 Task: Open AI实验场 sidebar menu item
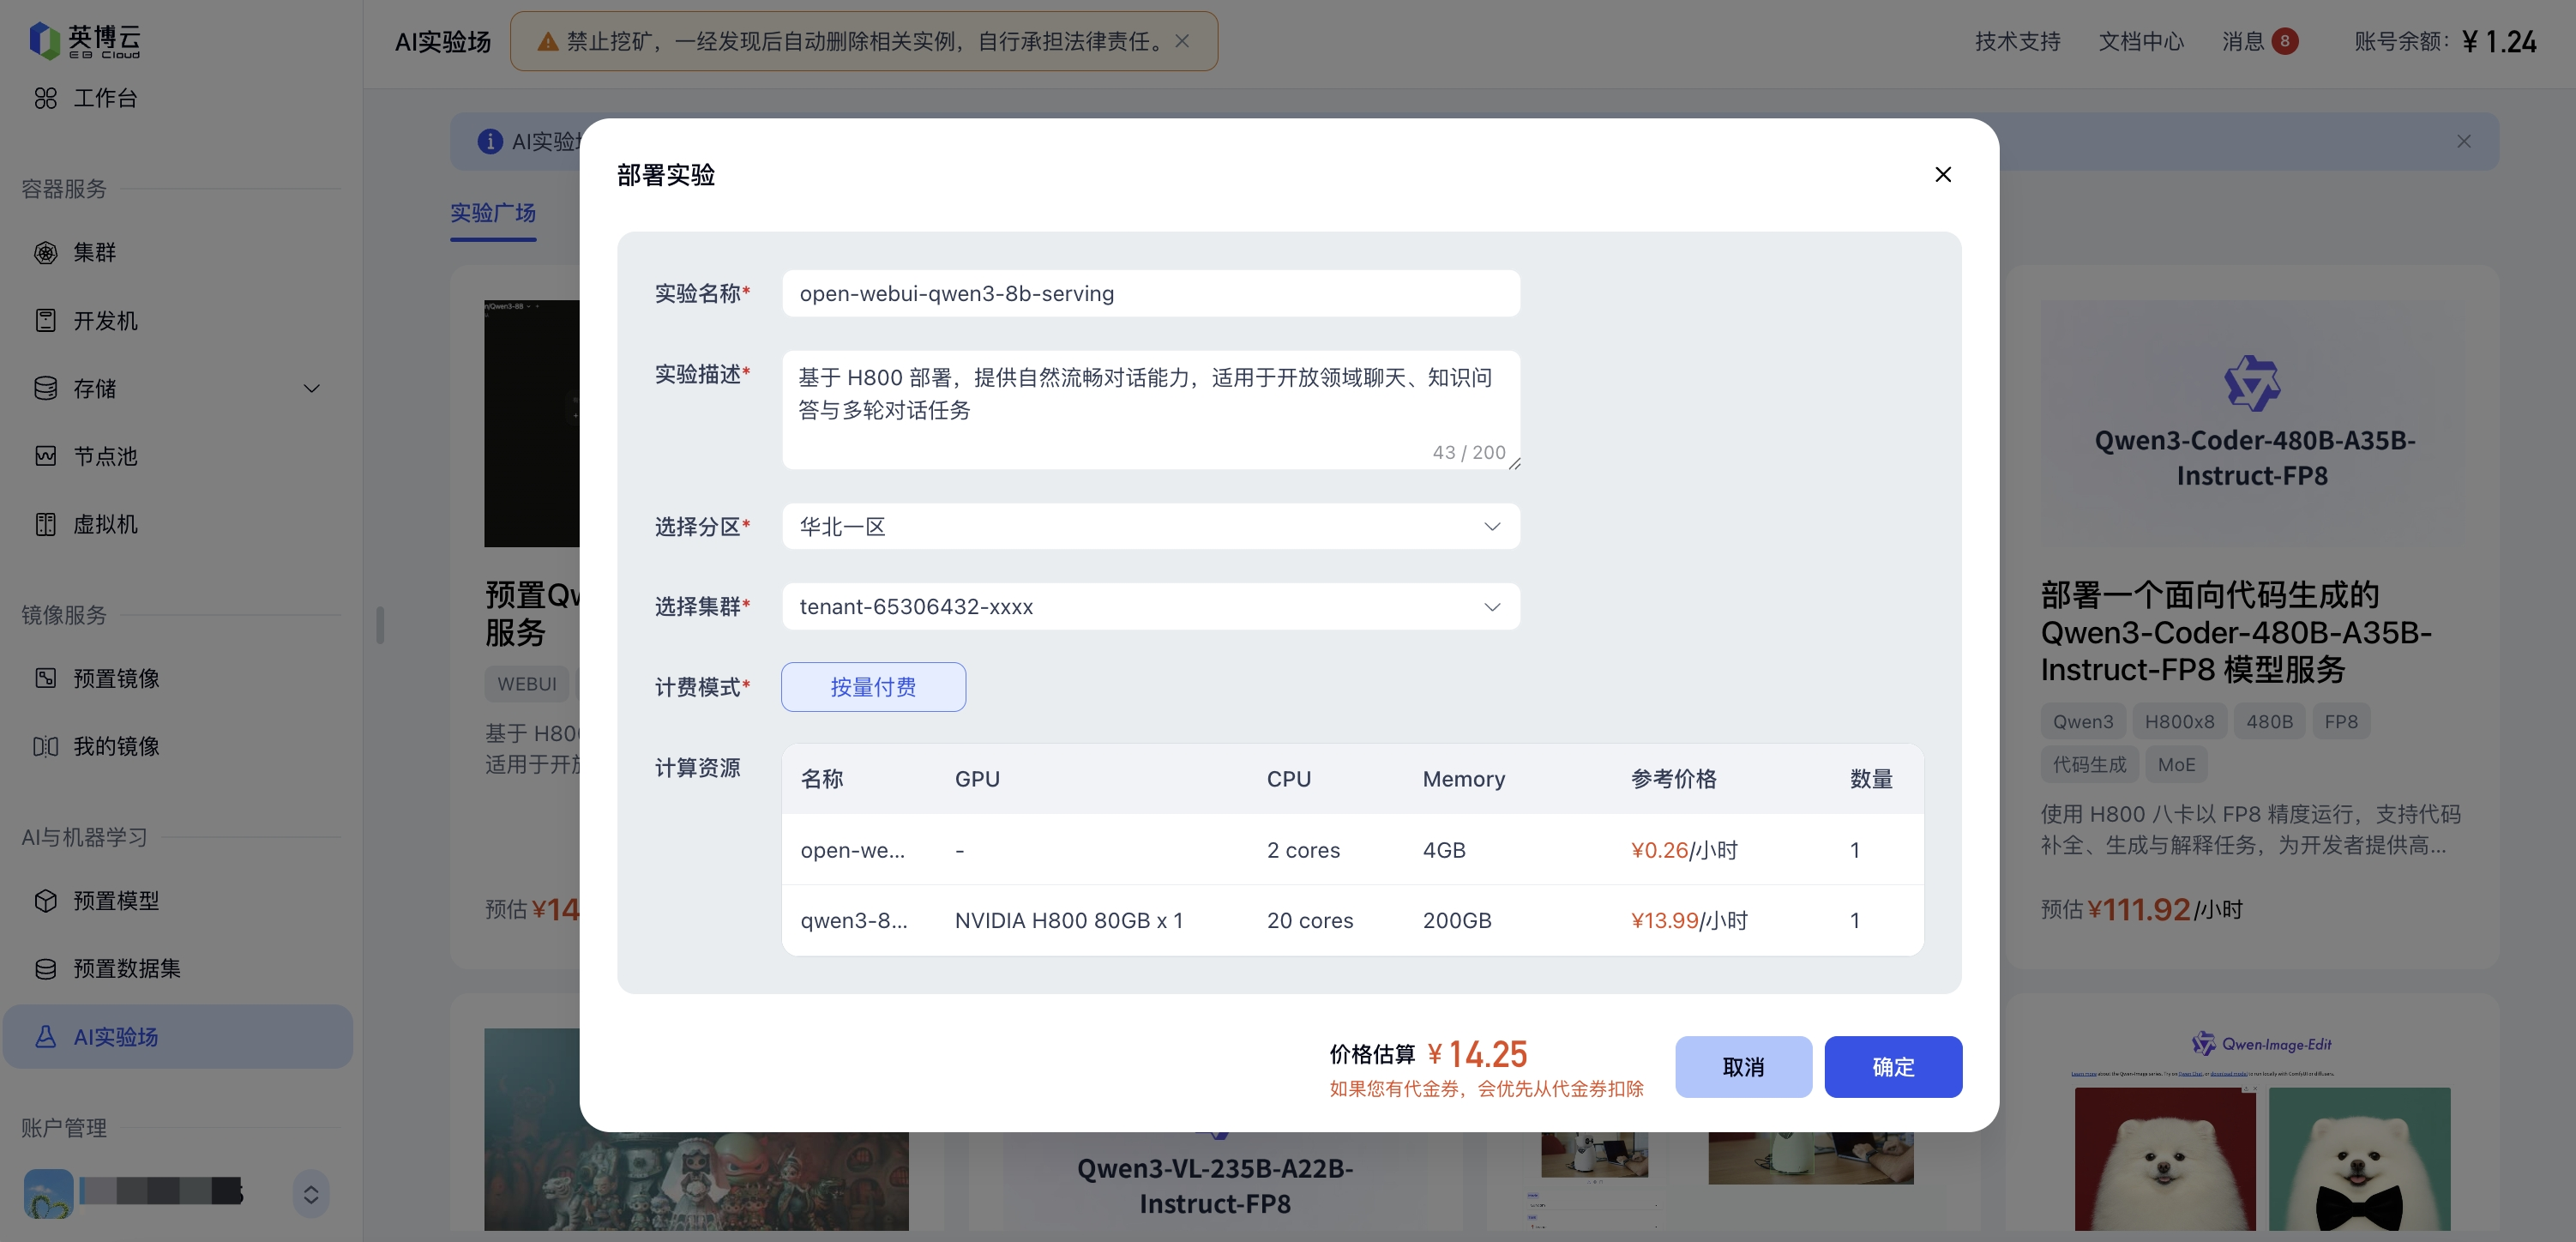pyautogui.click(x=116, y=1036)
